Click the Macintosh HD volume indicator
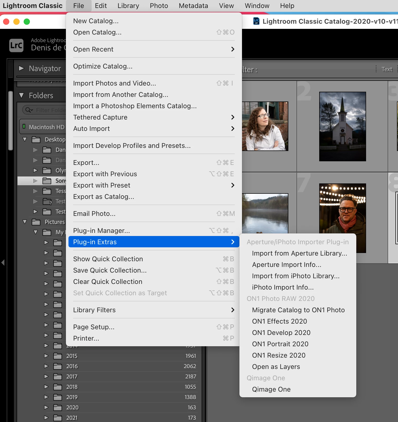Viewport: 398px width, 422px height. [x=24, y=126]
